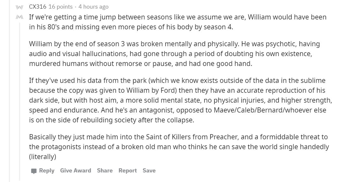Give Award to CX316's comment
The width and height of the screenshot is (348, 182).
tap(75, 171)
